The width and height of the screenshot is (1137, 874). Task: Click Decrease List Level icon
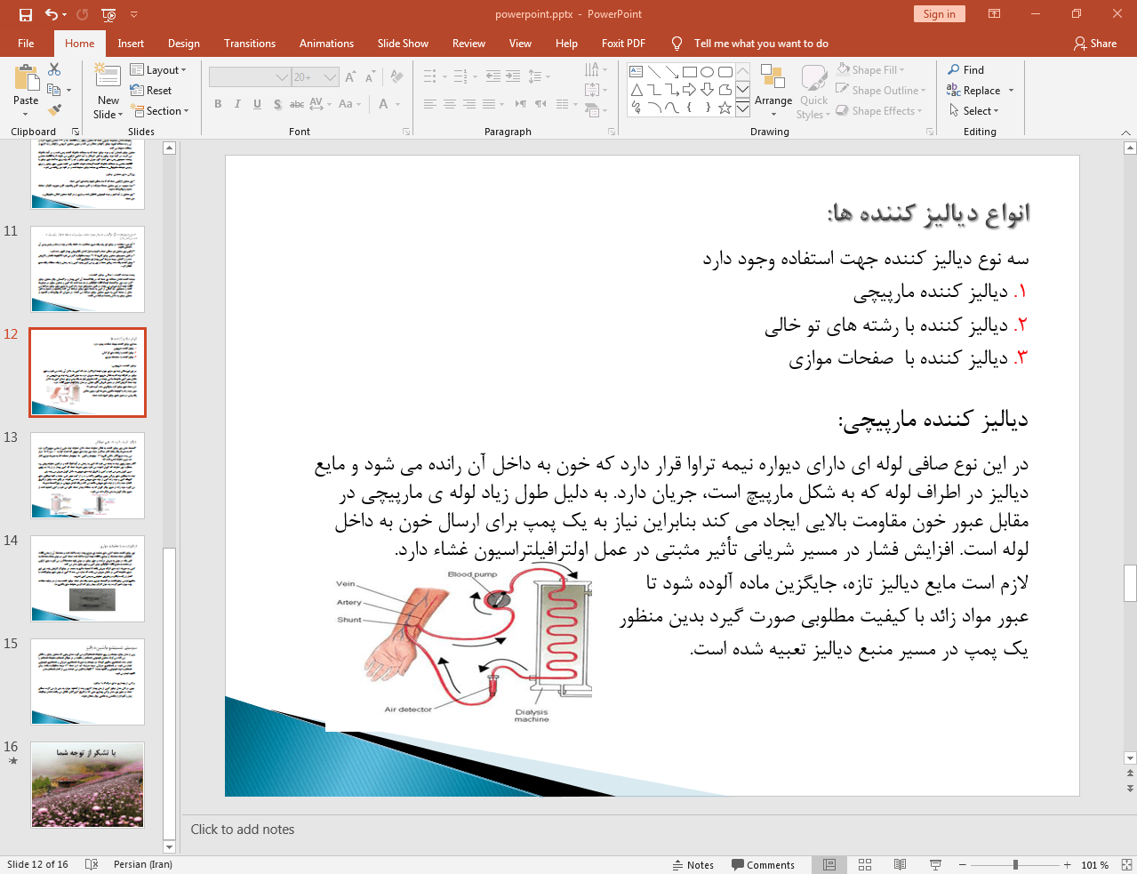point(492,76)
